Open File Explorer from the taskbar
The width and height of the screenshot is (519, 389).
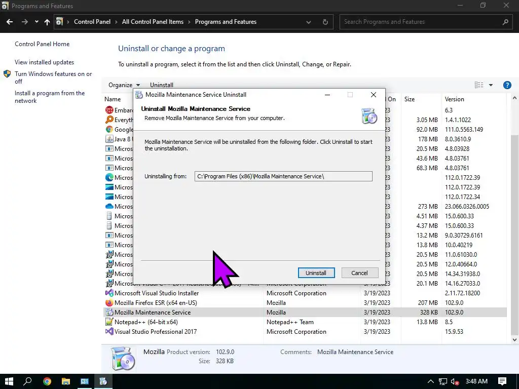65,381
